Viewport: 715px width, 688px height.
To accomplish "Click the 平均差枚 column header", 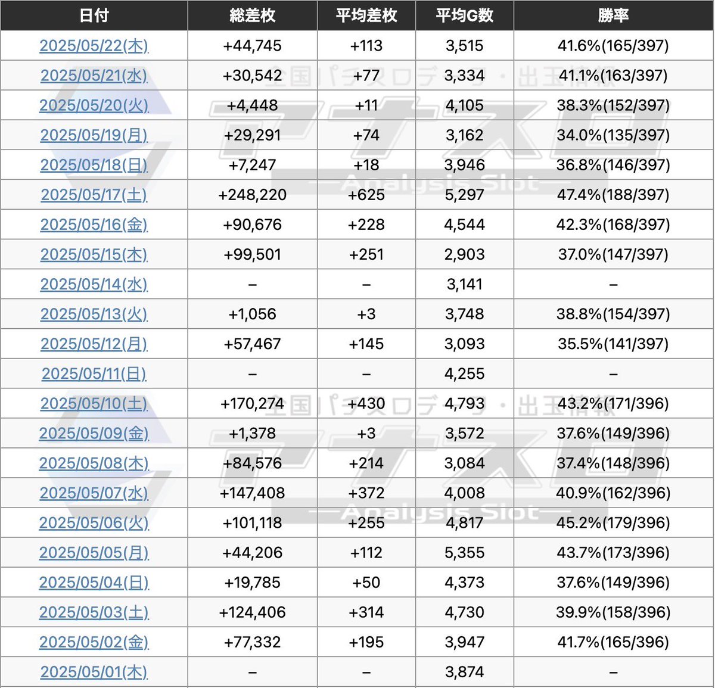I will pos(366,15).
